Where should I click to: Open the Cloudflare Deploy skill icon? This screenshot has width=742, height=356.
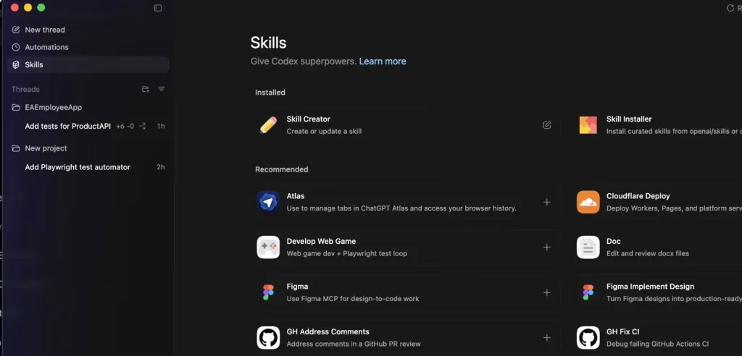pos(588,202)
